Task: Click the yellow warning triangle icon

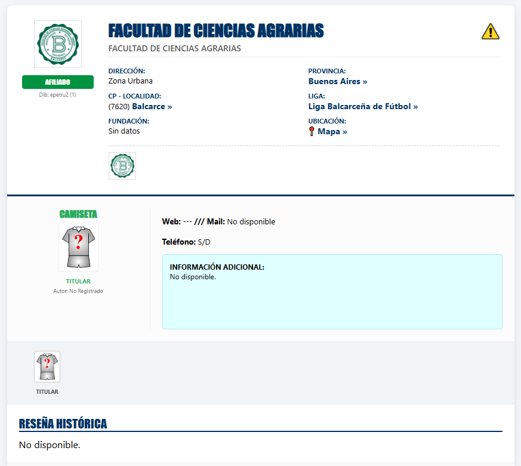Action: point(491,32)
